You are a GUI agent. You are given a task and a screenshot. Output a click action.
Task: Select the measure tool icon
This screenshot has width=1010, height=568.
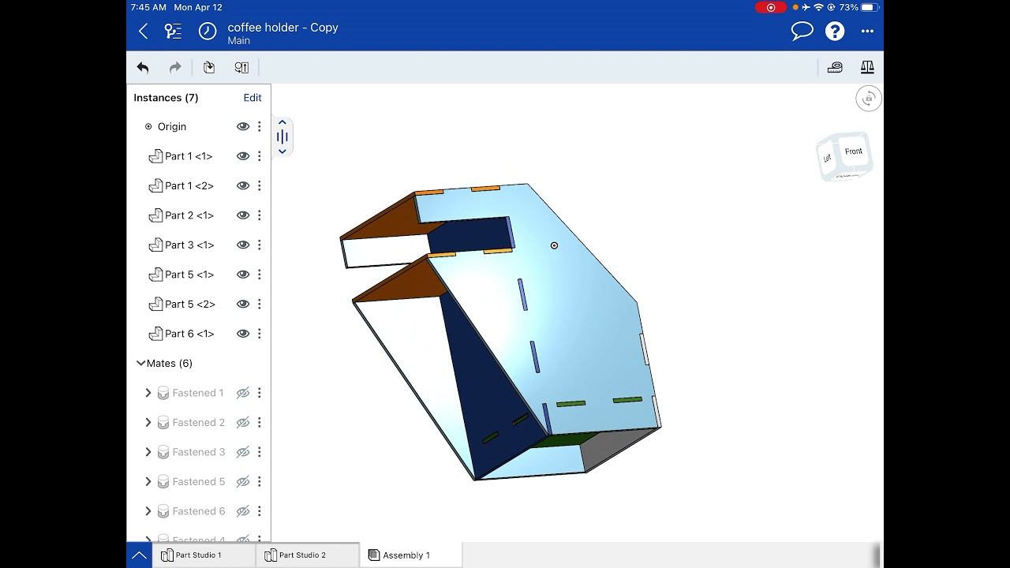click(x=835, y=68)
